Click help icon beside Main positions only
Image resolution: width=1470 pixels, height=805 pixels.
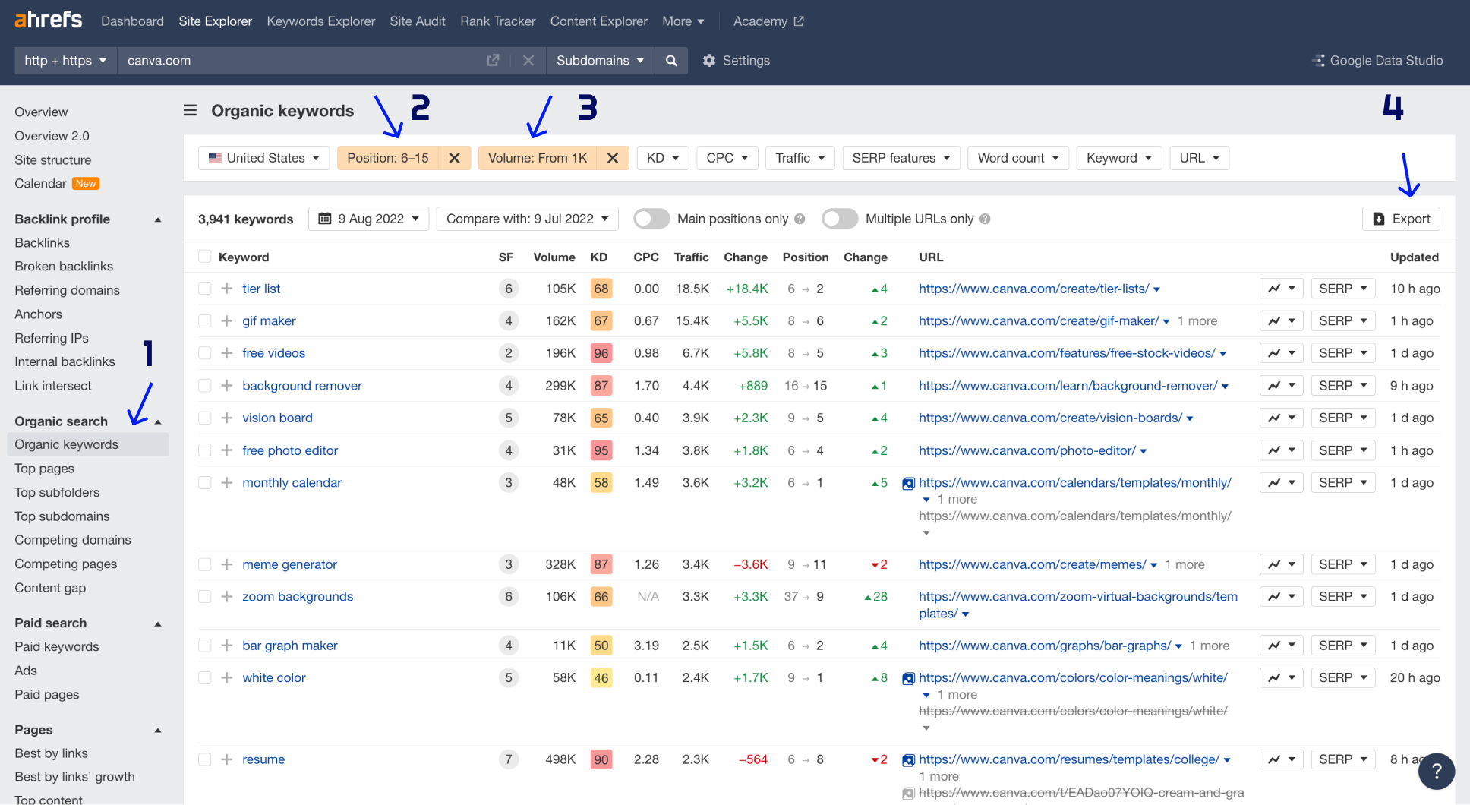point(800,219)
